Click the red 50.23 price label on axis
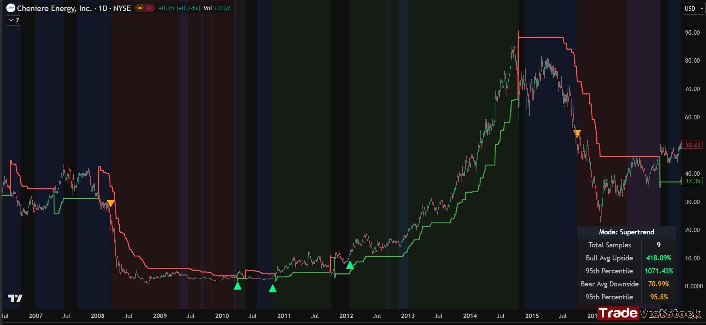706x325 pixels. [x=692, y=145]
